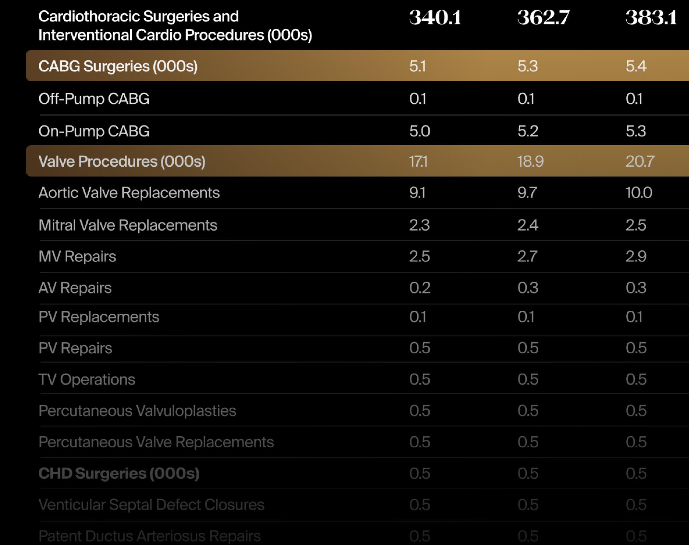Select the CHD Surgeries (000s) heading

[119, 474]
